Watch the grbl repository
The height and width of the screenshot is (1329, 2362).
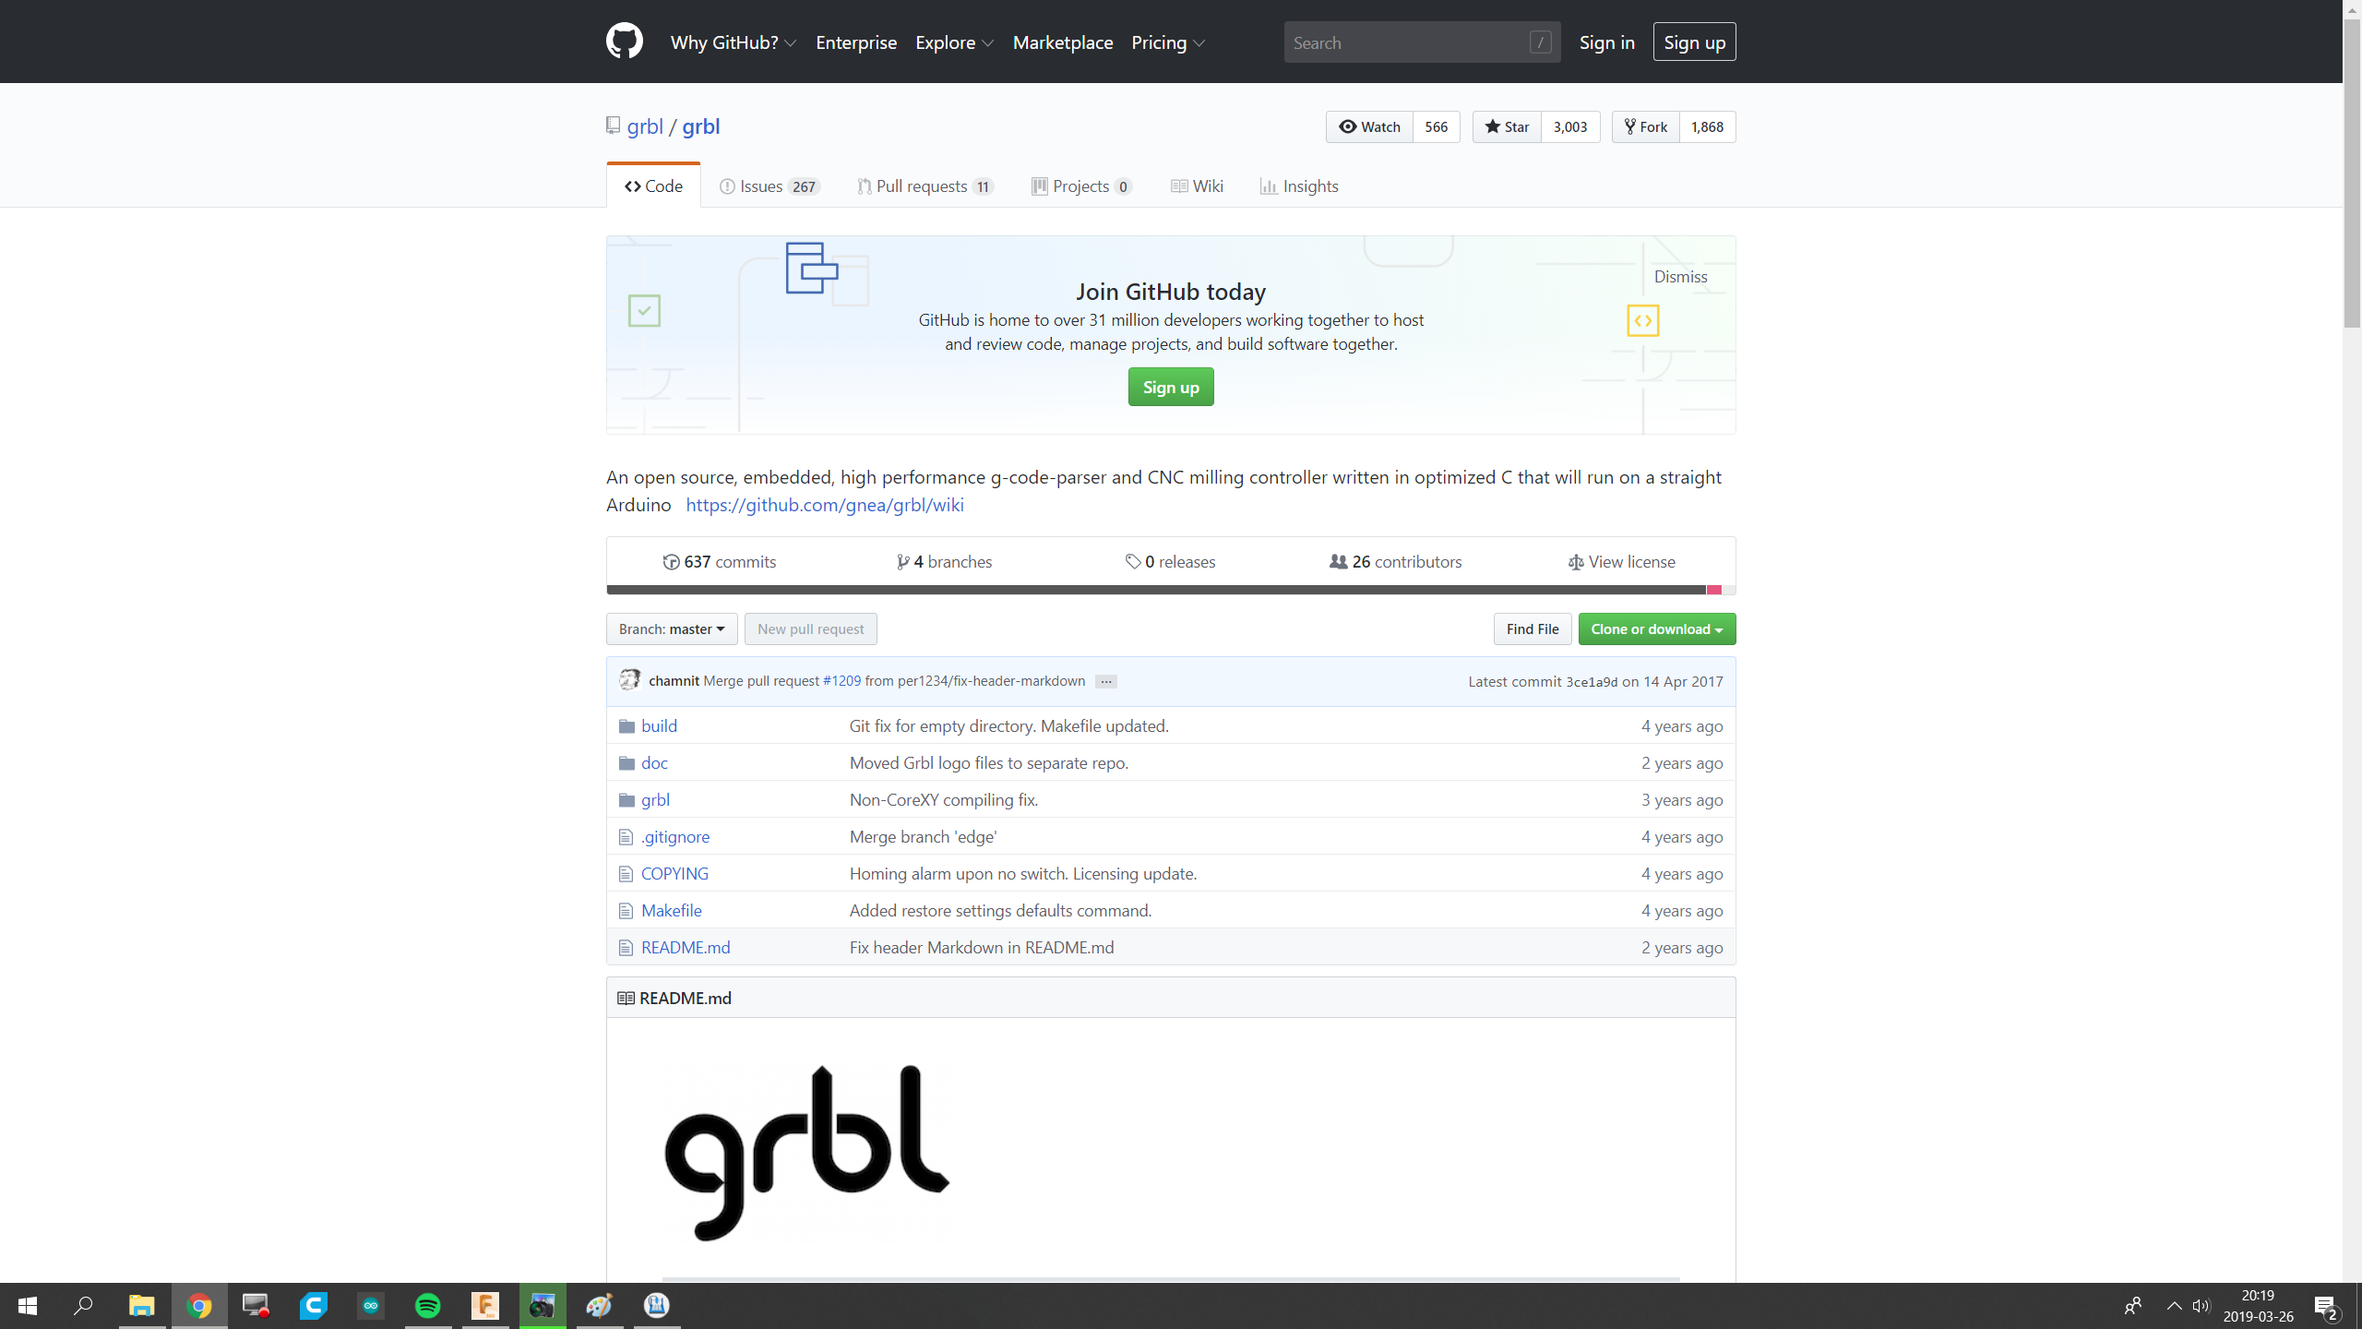click(x=1368, y=126)
